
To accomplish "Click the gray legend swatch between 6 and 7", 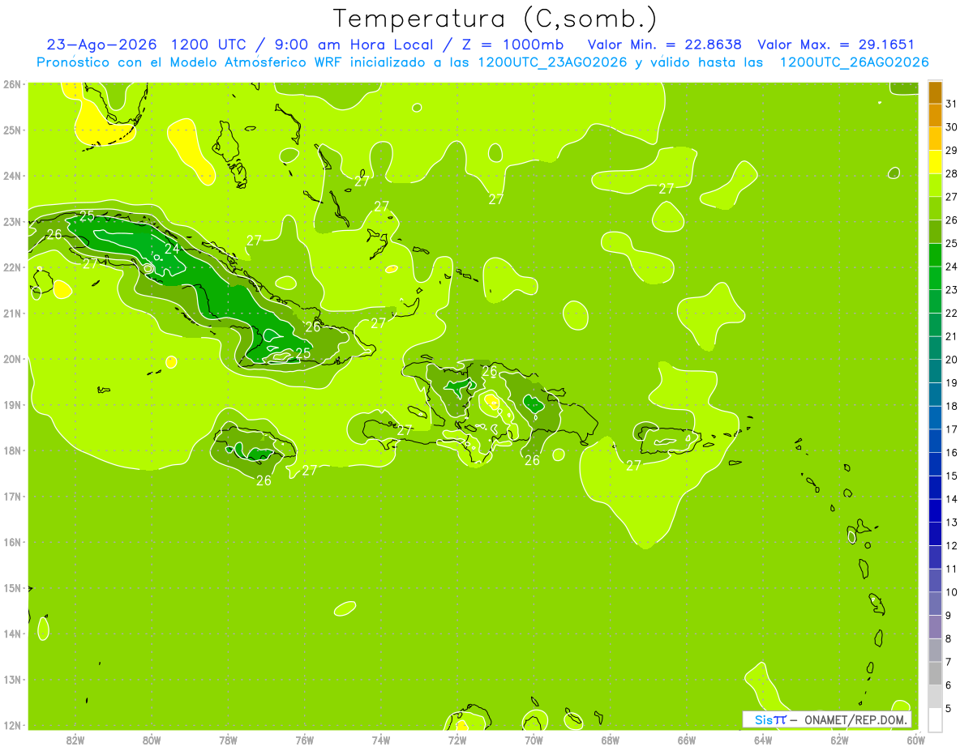I will click(935, 672).
